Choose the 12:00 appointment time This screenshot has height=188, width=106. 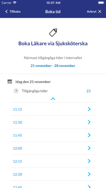pos(53,148)
